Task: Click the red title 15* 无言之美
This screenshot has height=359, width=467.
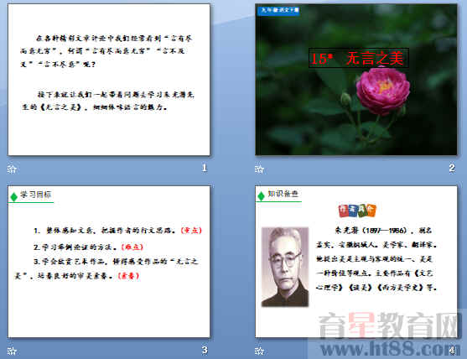Action: (358, 58)
